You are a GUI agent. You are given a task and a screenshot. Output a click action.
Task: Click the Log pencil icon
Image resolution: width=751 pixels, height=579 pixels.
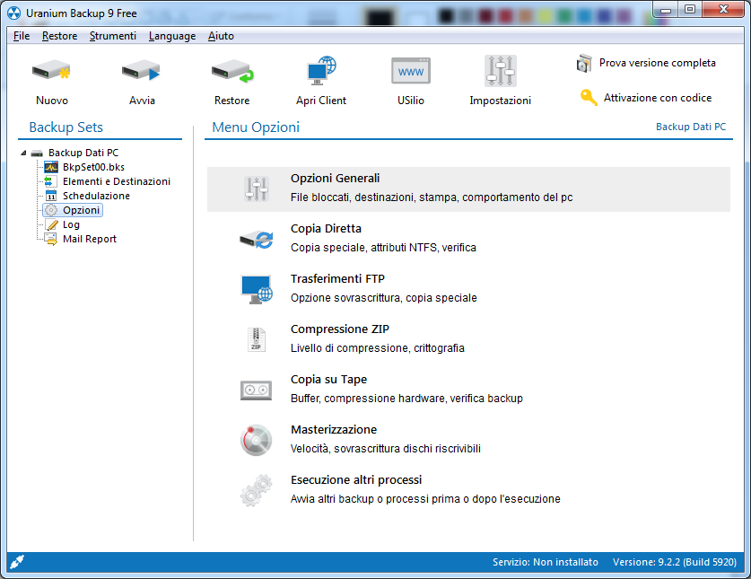pos(52,224)
